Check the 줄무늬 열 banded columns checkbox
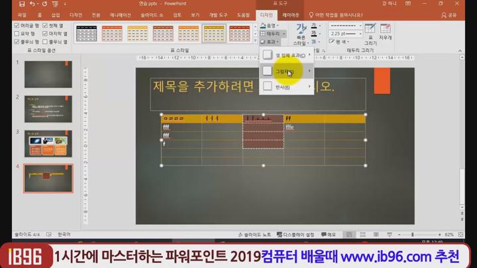 [x=45, y=42]
